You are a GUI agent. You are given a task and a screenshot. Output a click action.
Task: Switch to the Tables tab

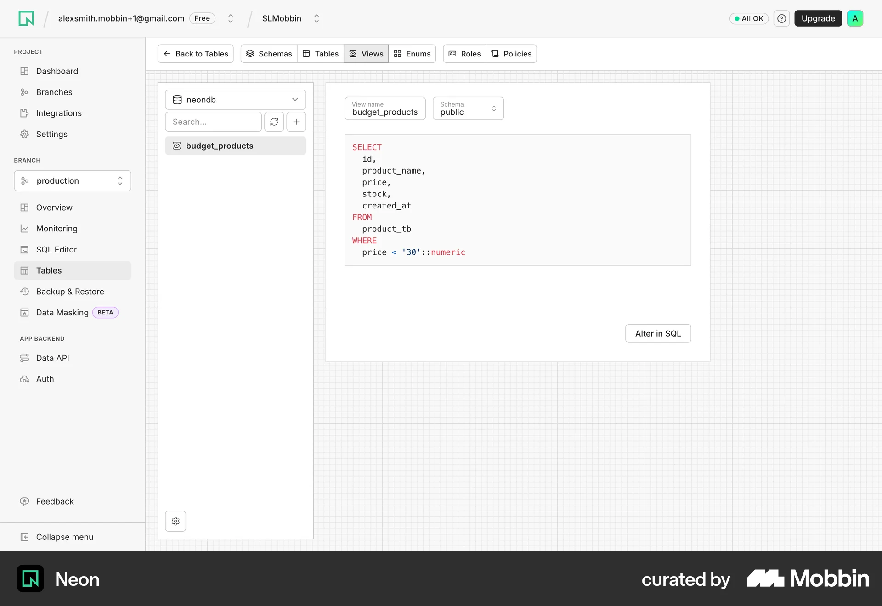(321, 54)
